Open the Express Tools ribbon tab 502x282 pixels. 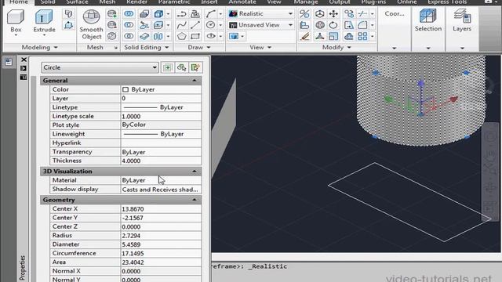tap(447, 2)
